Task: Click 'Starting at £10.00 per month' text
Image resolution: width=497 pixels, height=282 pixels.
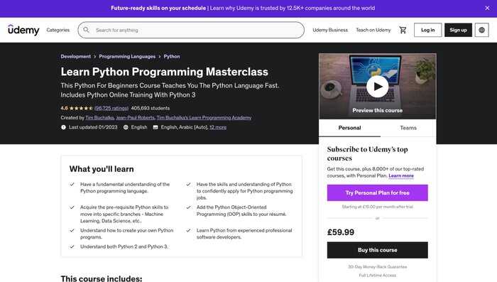Action: pyautogui.click(x=377, y=207)
